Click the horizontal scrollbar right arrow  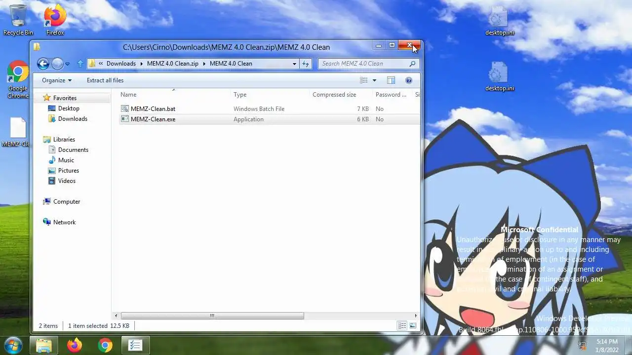point(416,316)
